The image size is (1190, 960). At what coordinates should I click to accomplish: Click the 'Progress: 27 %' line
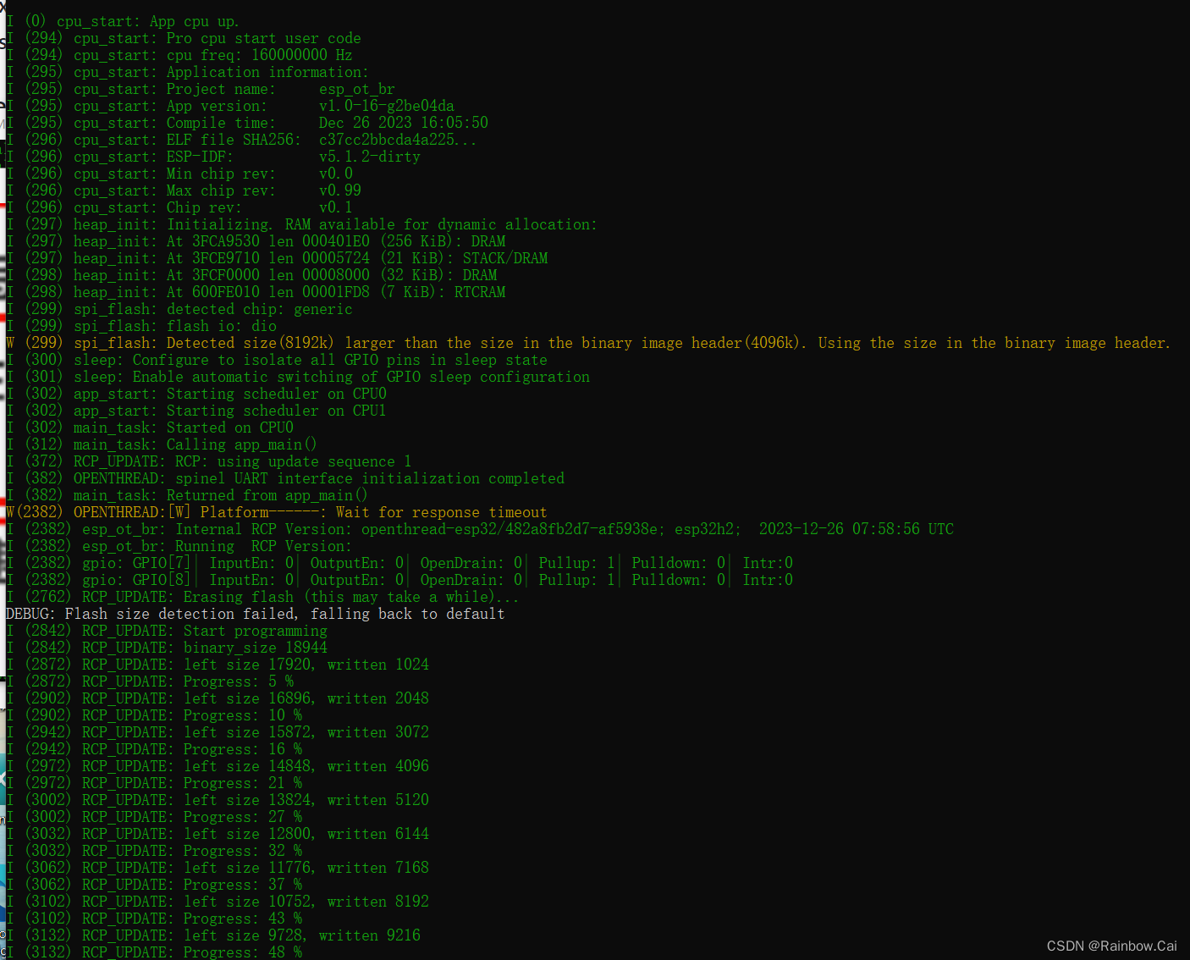(154, 817)
